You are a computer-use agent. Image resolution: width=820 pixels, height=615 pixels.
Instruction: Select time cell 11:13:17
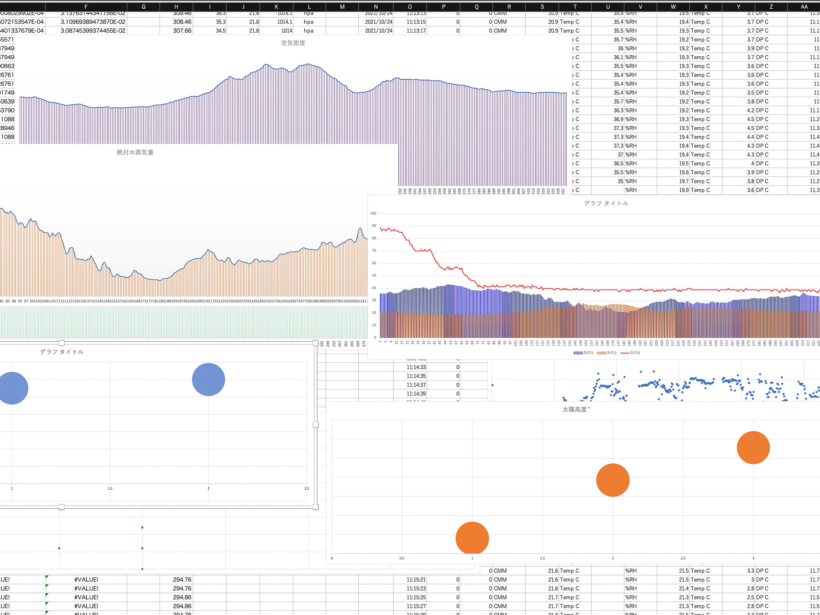click(x=410, y=30)
